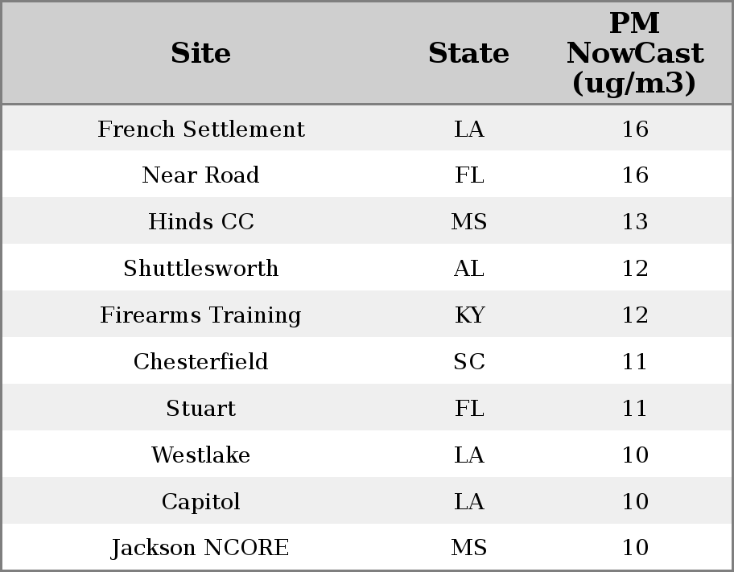Click the LA state cell for Westlake
734x572 pixels.
[469, 455]
